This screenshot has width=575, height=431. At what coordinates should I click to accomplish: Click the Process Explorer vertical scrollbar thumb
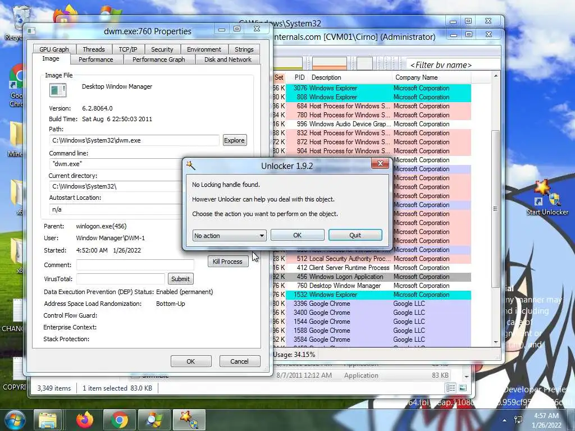(495, 209)
